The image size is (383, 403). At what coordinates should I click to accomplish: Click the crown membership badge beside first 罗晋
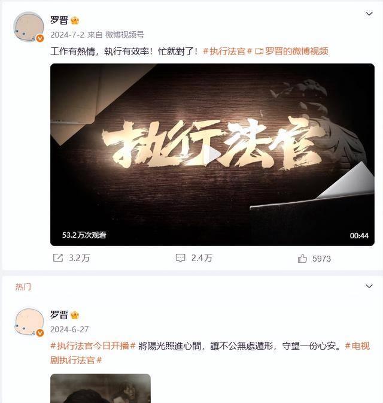click(x=75, y=20)
